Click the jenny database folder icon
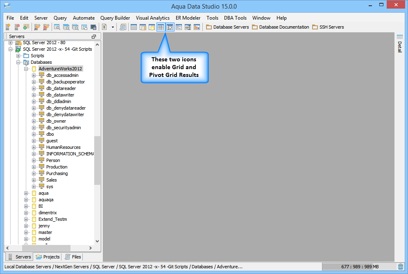This screenshot has height=274, width=408. 34,226
